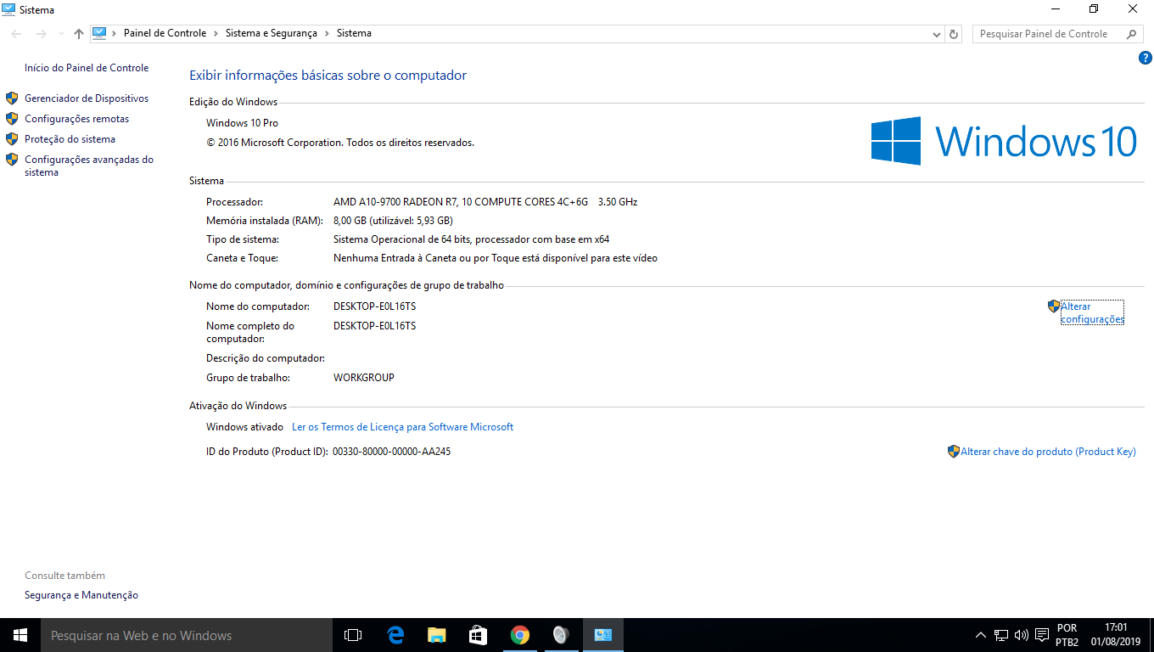Screen dimensions: 1154x652
Task: Open the recent locations dropdown arrow
Action: click(61, 34)
